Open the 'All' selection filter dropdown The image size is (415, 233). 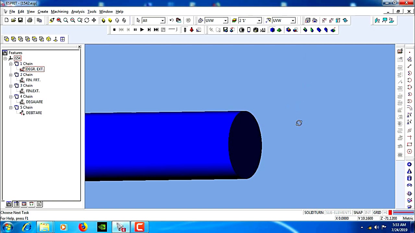pos(162,21)
